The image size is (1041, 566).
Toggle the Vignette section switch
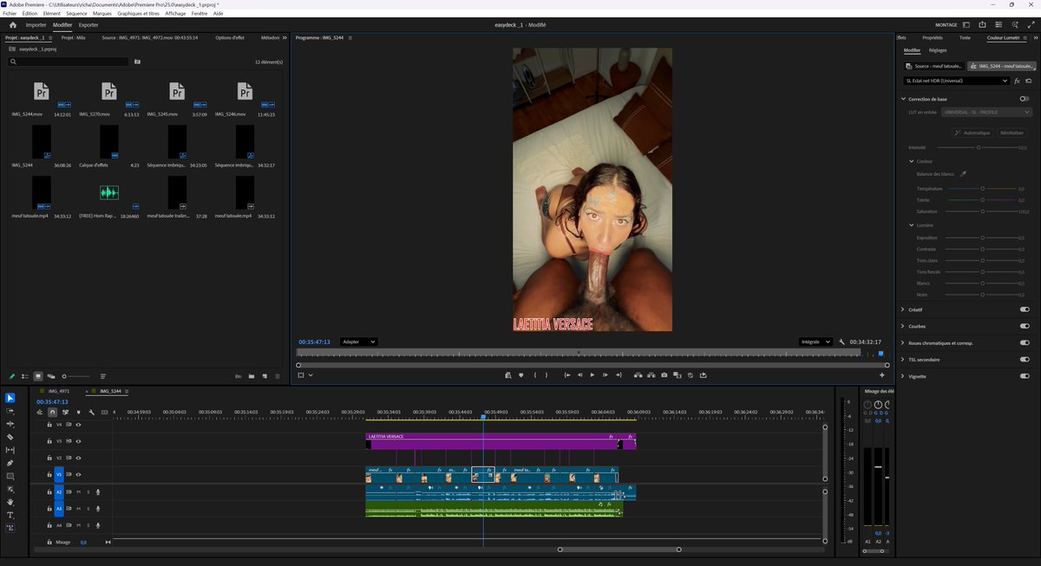point(1025,376)
